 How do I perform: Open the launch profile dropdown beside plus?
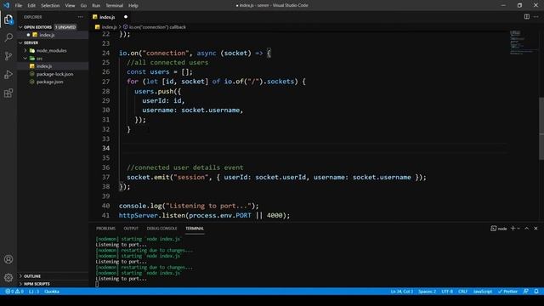(x=518, y=229)
